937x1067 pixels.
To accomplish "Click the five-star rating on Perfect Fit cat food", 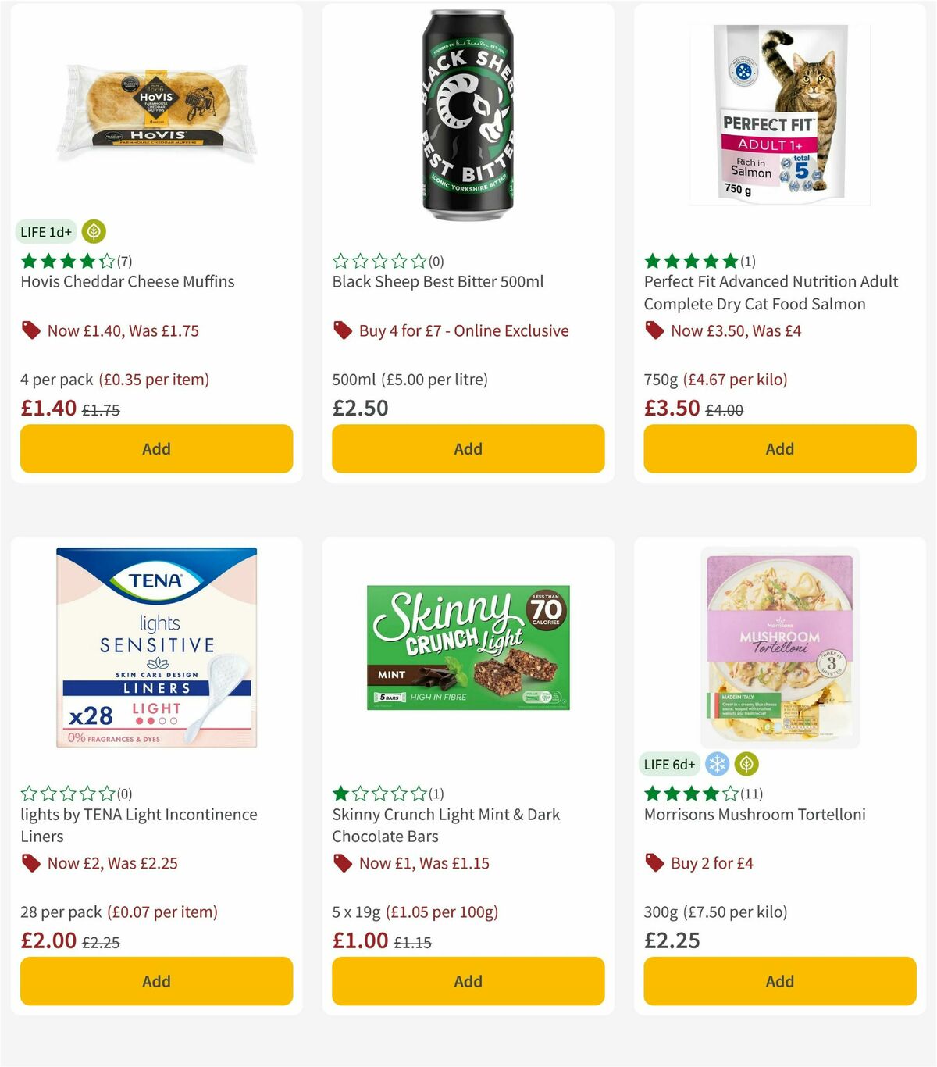I will (689, 261).
